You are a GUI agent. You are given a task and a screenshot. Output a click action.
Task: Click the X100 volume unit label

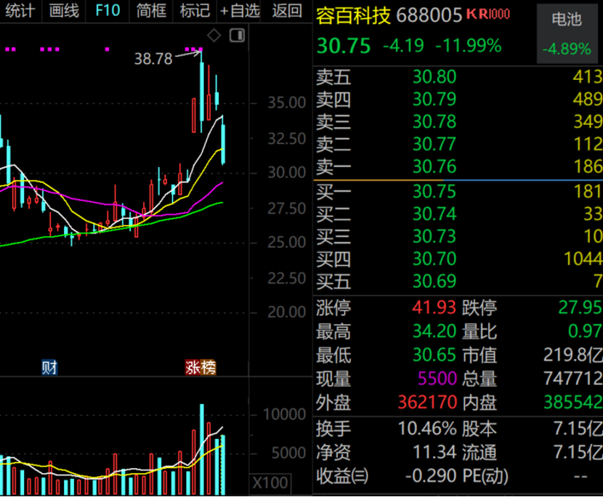270,482
